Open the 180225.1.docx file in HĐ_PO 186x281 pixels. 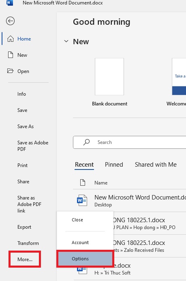(150, 223)
